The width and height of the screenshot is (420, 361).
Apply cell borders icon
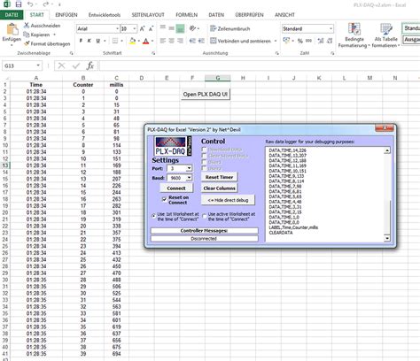pyautogui.click(x=115, y=41)
